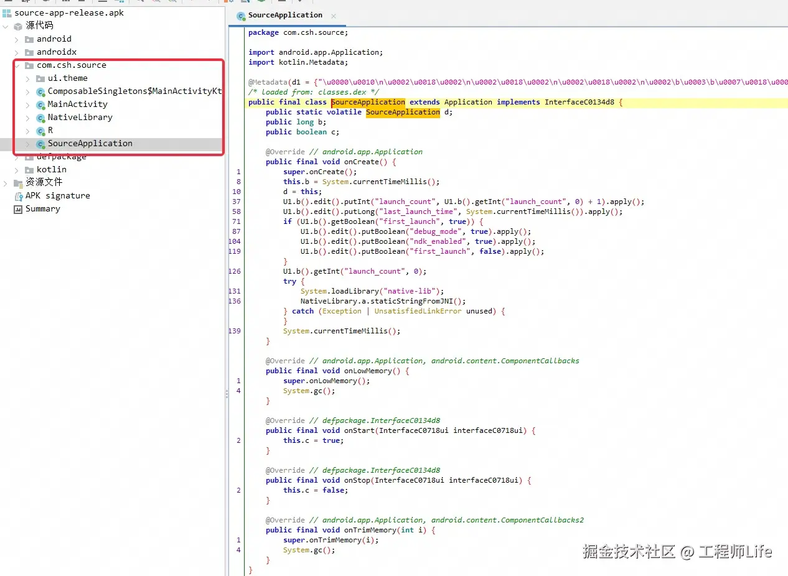Click the NativeLibrary class icon
This screenshot has width=788, height=576.
40,118
